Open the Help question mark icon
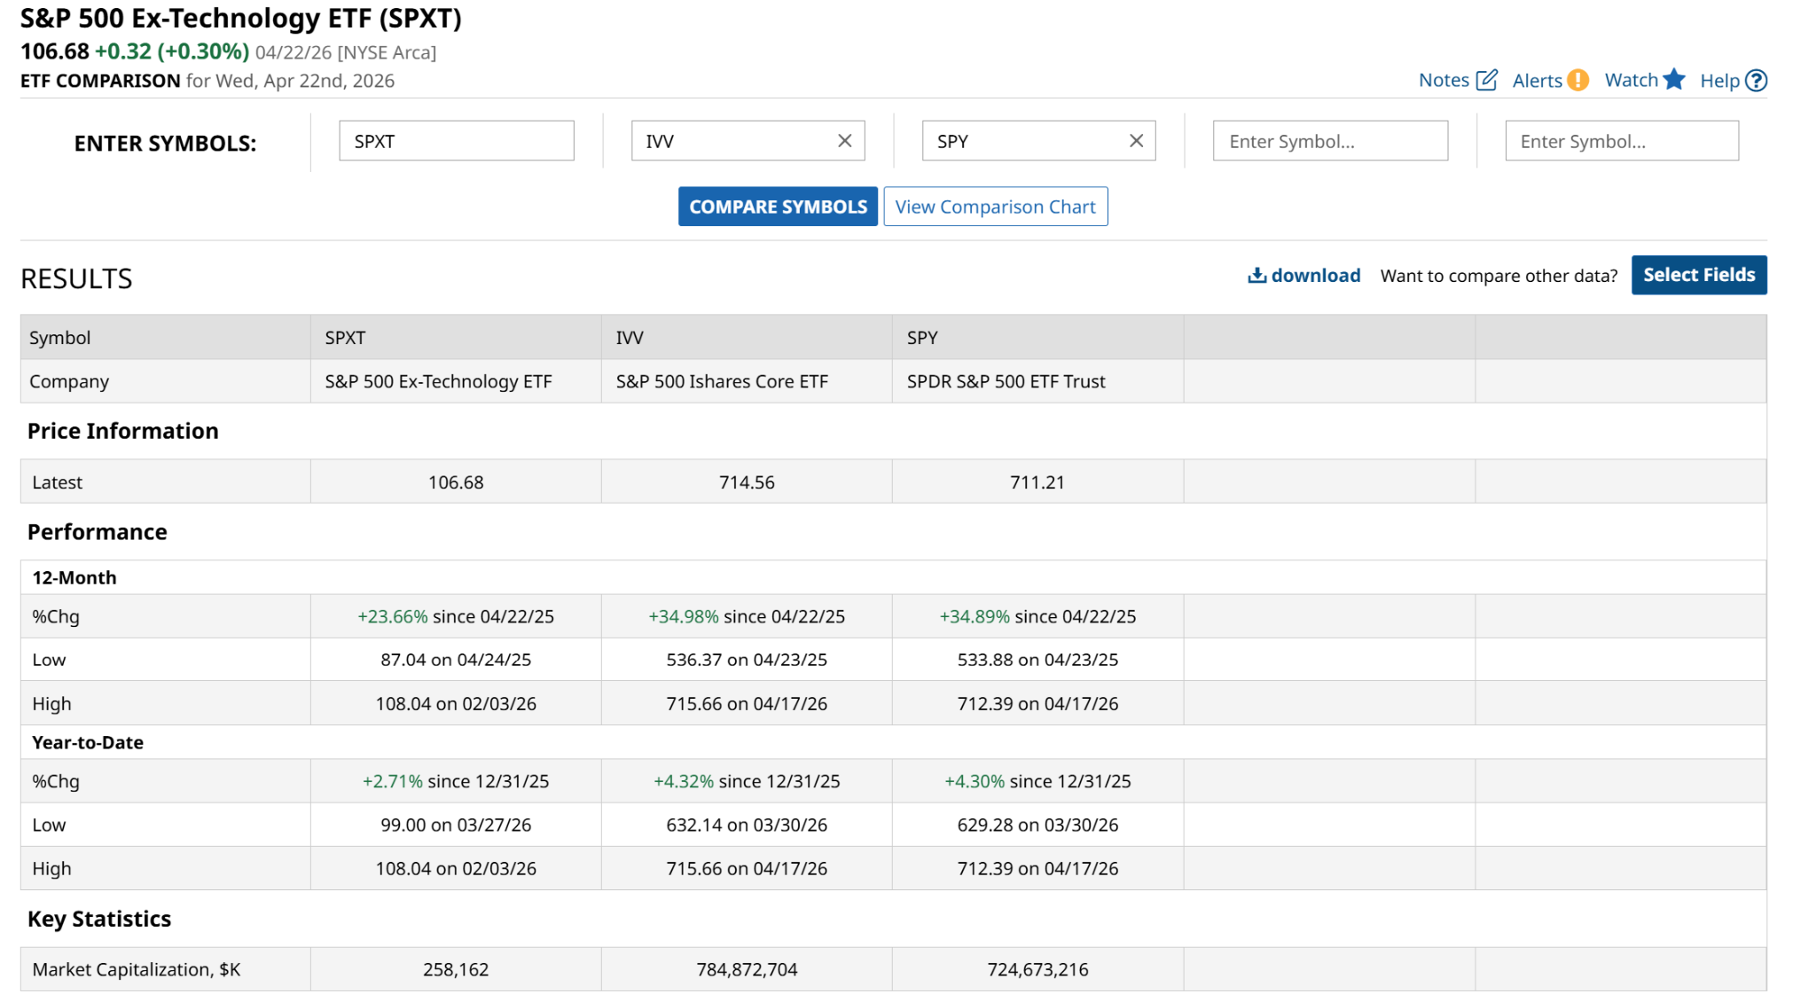The width and height of the screenshot is (1816, 994). [1756, 81]
